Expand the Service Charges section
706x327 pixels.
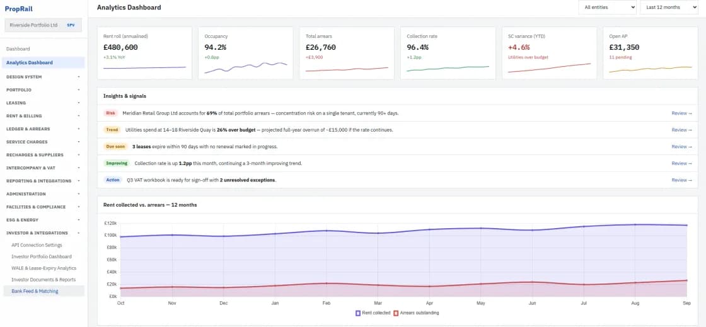(43, 142)
